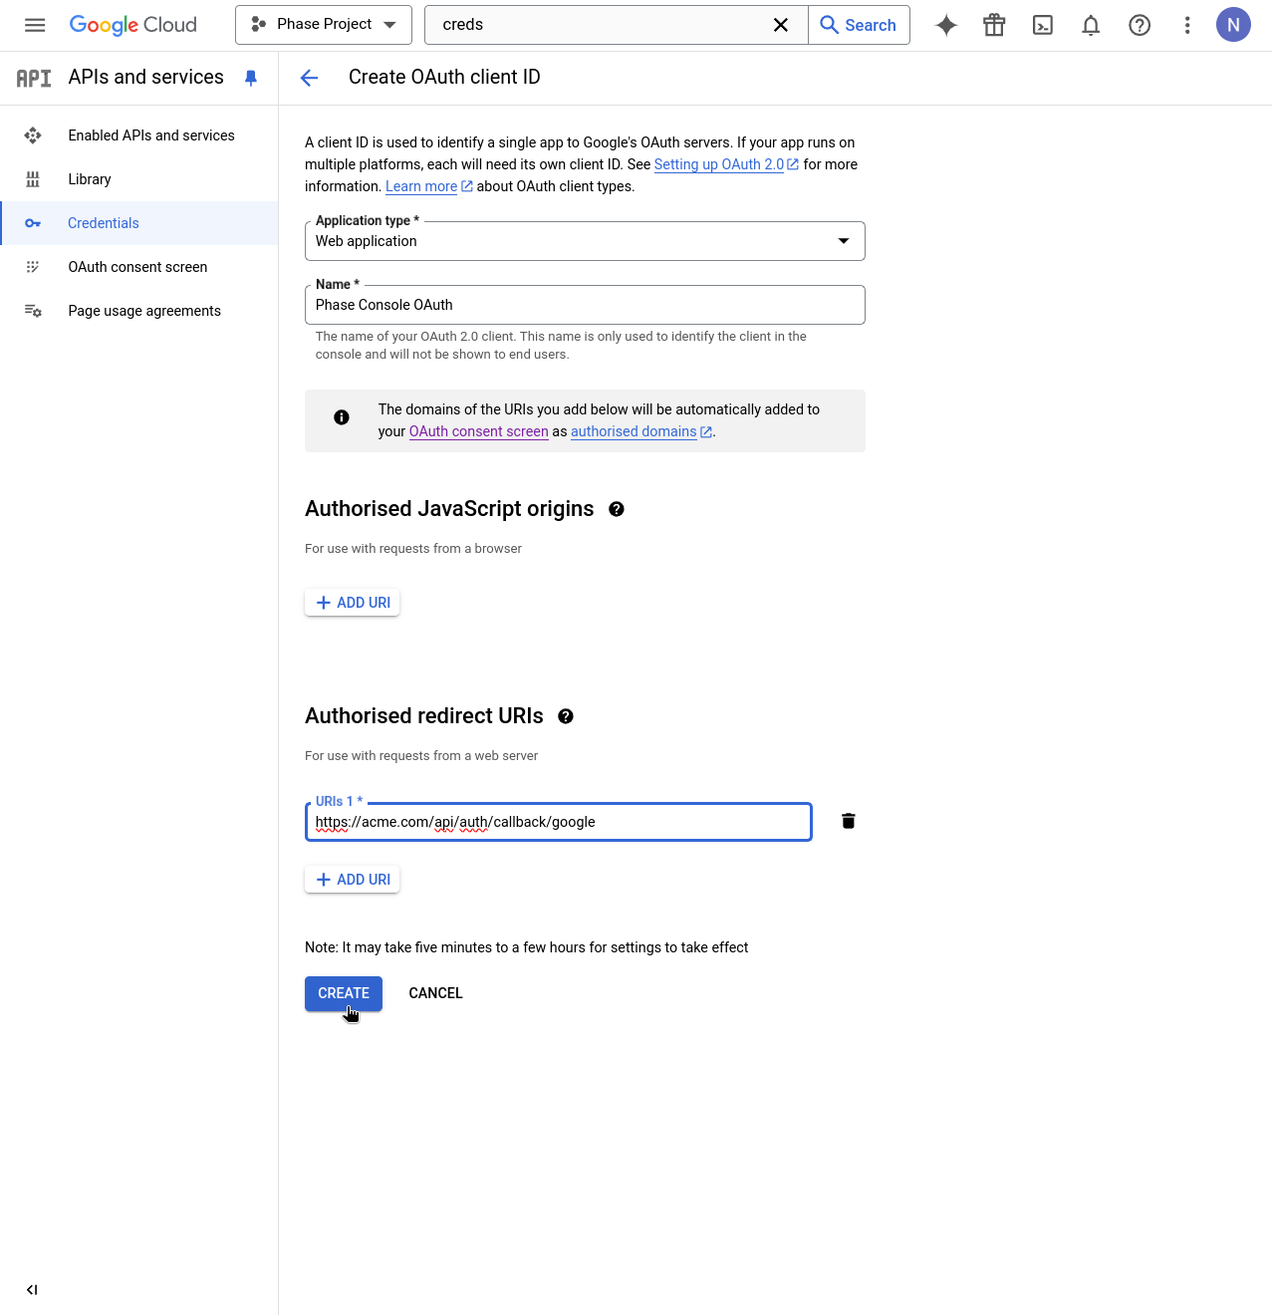Open the Library section
Screen dimensions: 1272x1315
click(x=139, y=179)
